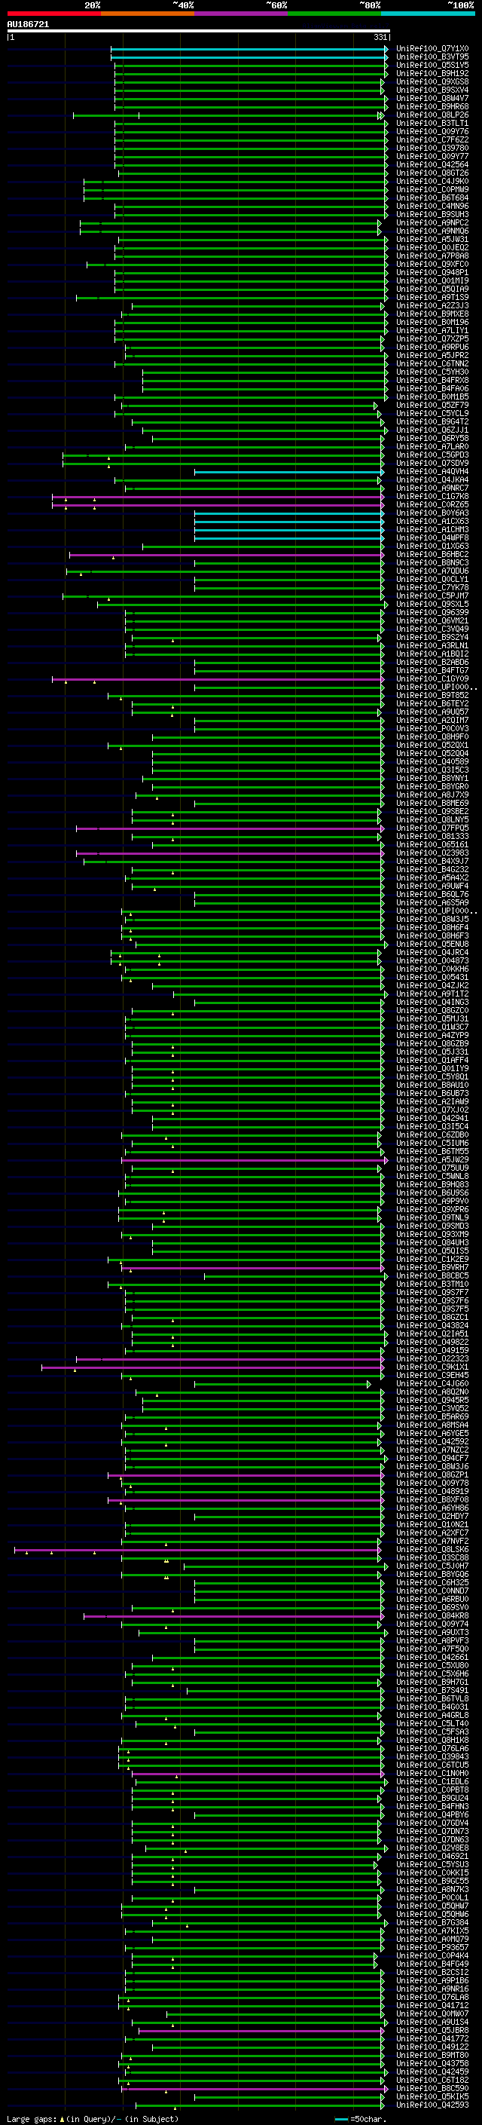The image size is (482, 2125).
Task: Select the AU186721 query title
Action: (x=28, y=25)
